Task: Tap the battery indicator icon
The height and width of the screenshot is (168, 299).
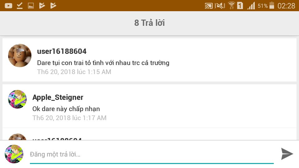Action: pos(272,5)
